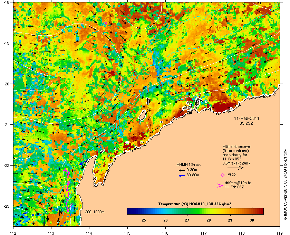The image size is (290, 235).
Task: Click the longitude axis label "113"
Action: pos(51,233)
